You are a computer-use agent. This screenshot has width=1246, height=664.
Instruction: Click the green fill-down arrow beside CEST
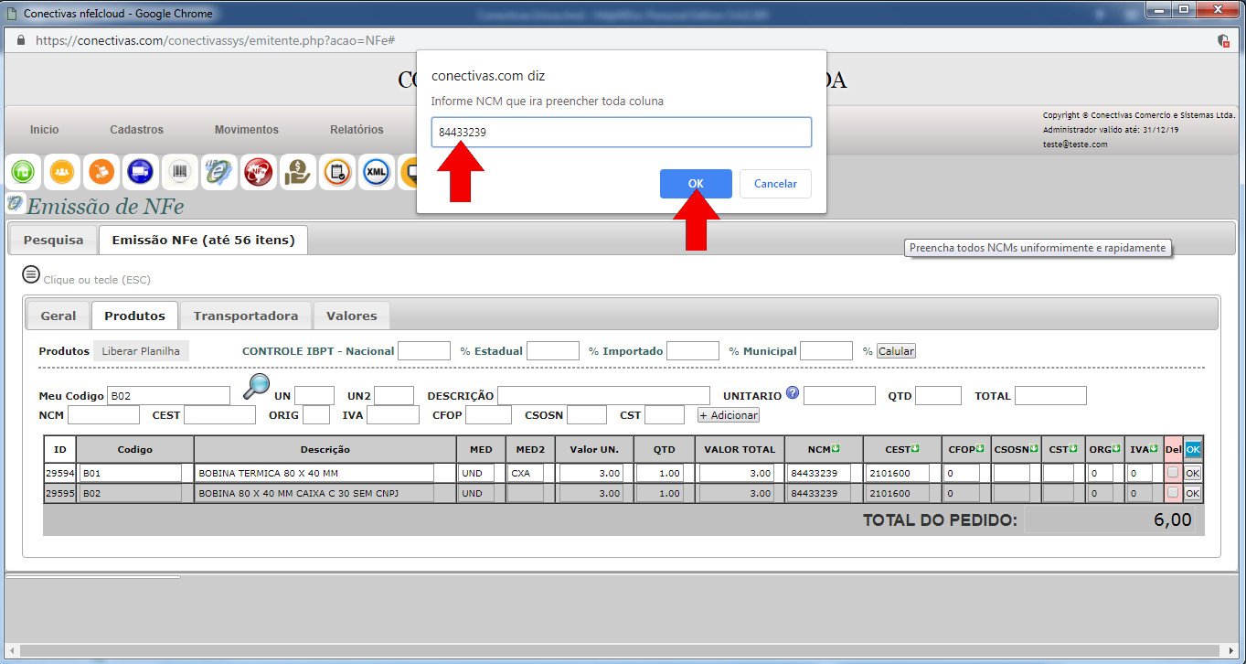pos(915,448)
